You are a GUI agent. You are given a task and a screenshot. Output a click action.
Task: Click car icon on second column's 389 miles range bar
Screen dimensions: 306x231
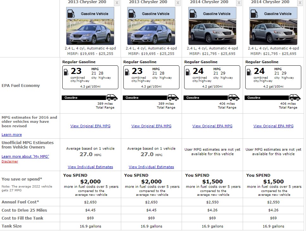173,97
